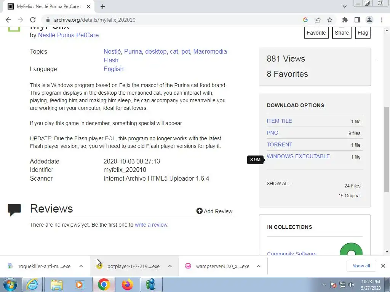
Task: Click the volume speaker tray icon
Action: coord(351,285)
